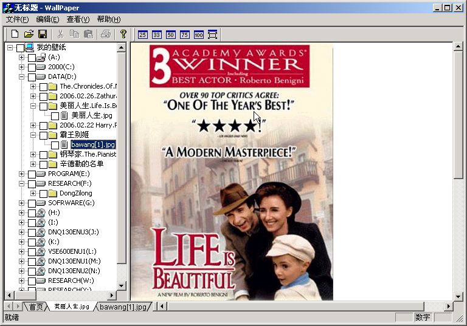Collapse the 我的壁纸 root node
Screen dimensions: 467x326
10,47
